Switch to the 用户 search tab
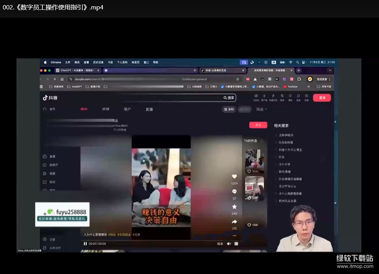379x274 pixels. click(127, 109)
